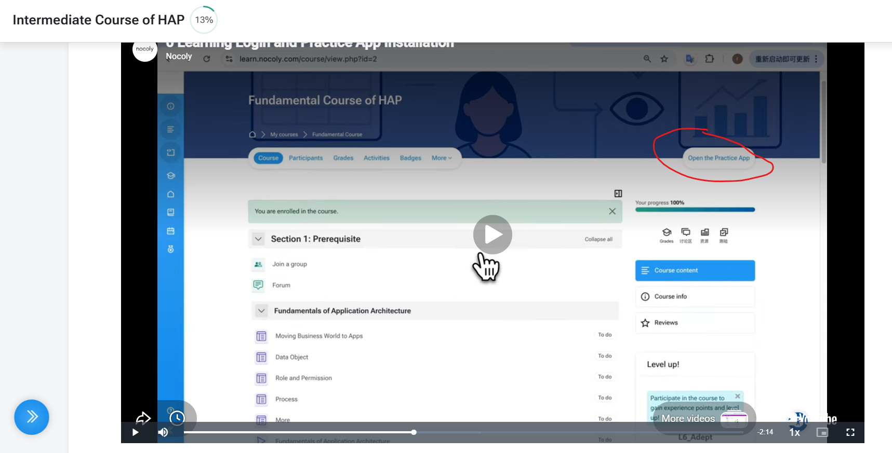The height and width of the screenshot is (453, 892).
Task: Click the My courses breadcrumb link
Action: (284, 134)
